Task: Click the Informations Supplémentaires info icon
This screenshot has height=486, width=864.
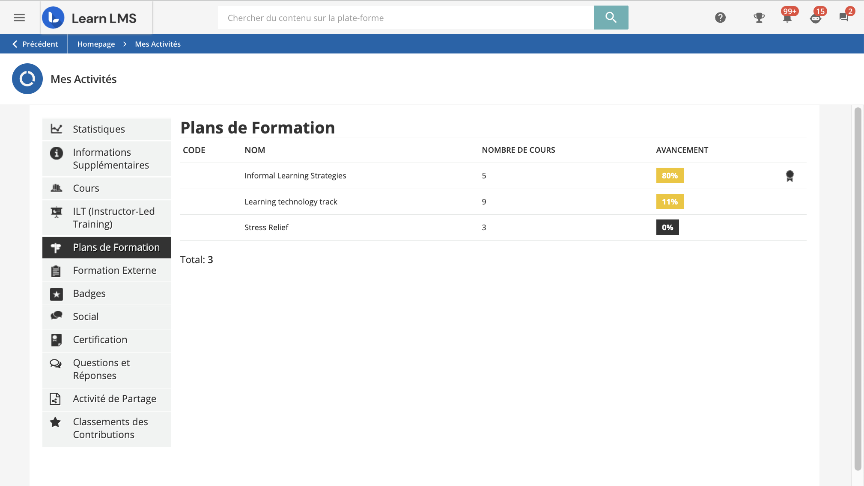Action: pyautogui.click(x=57, y=153)
